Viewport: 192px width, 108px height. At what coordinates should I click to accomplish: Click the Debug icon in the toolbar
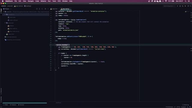coord(180,6)
